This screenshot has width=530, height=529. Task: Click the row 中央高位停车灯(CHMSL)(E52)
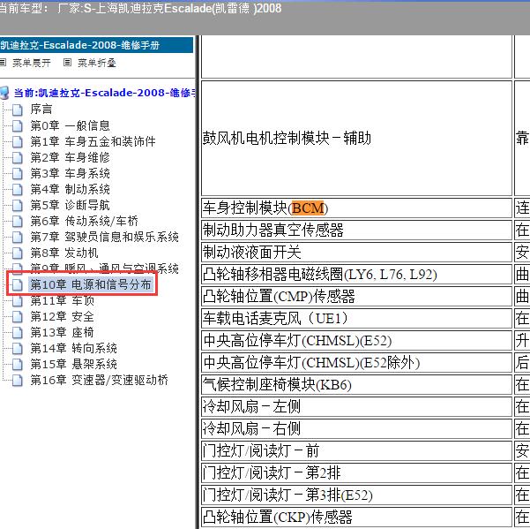pos(356,341)
